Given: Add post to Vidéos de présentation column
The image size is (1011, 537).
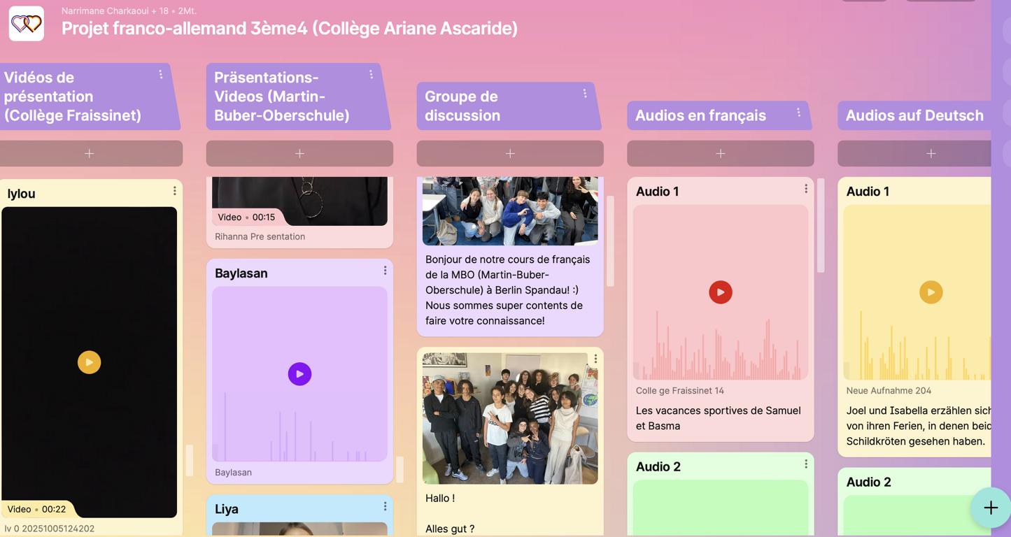Looking at the screenshot, I should (90, 154).
